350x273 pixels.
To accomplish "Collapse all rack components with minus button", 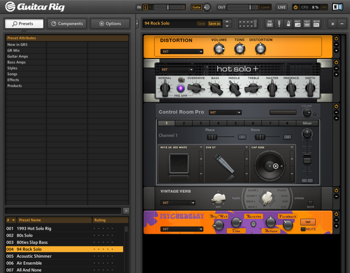I will tap(342, 24).
